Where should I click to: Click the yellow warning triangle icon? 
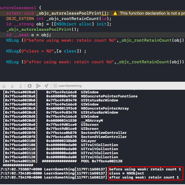click(115, 13)
